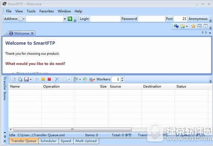
Task: Switch to the Transfer Queue tab
Action: click(x=24, y=141)
